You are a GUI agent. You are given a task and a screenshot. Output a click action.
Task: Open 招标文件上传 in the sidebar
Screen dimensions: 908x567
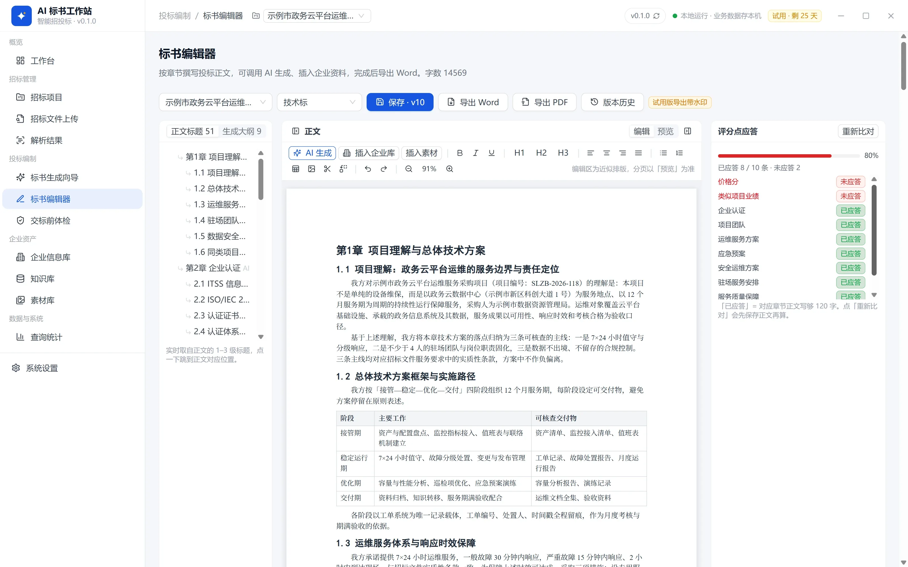[72, 119]
